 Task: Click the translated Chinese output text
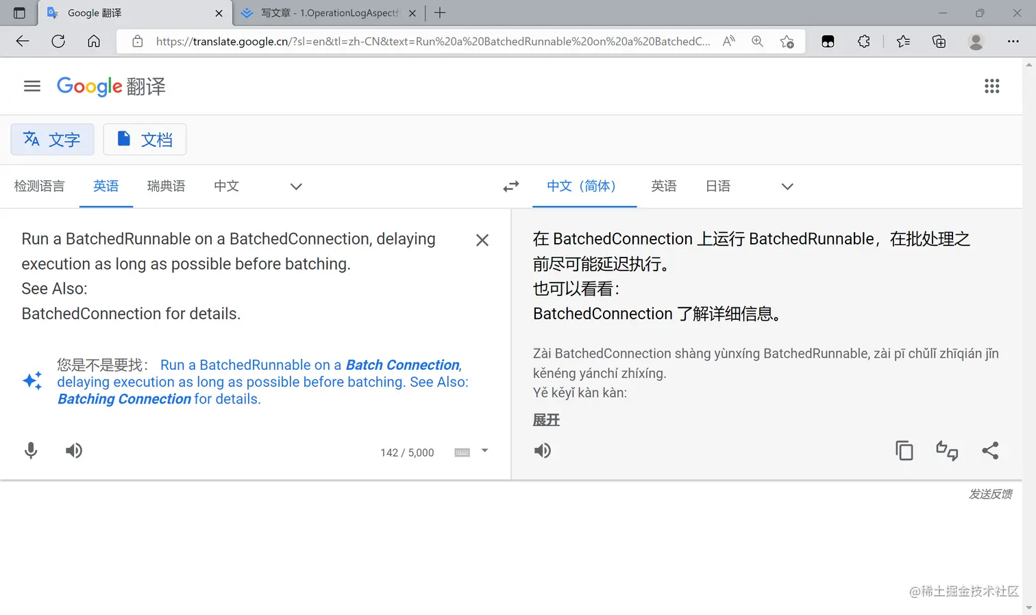[752, 276]
